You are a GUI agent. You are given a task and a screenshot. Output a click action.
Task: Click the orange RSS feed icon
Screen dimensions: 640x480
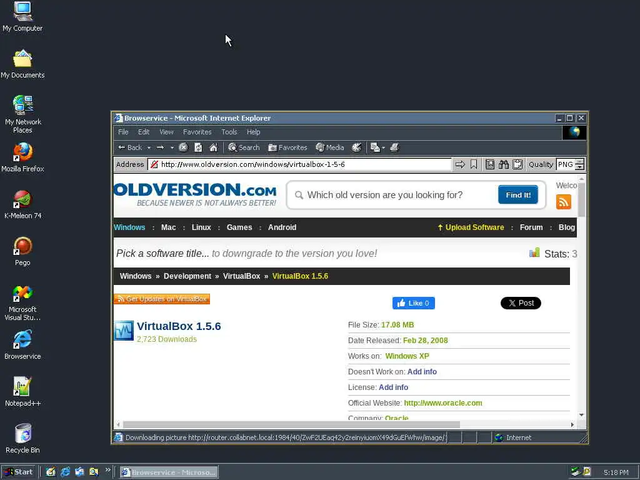point(564,202)
